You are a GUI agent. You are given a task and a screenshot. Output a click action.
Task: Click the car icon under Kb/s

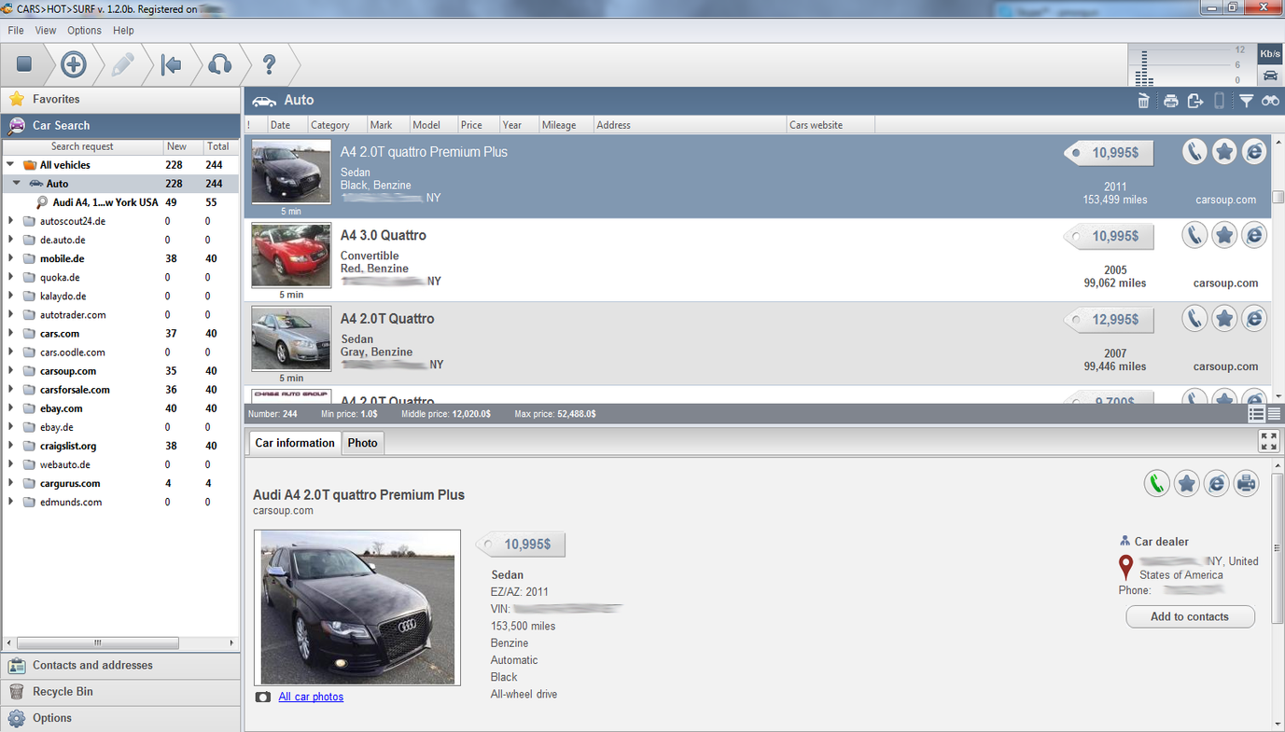(x=1270, y=76)
